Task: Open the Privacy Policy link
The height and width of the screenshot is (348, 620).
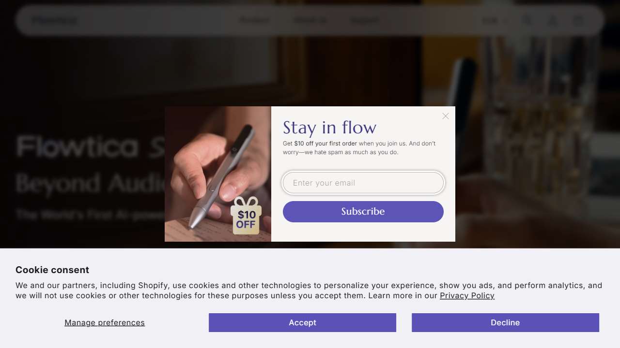Action: (x=467, y=295)
